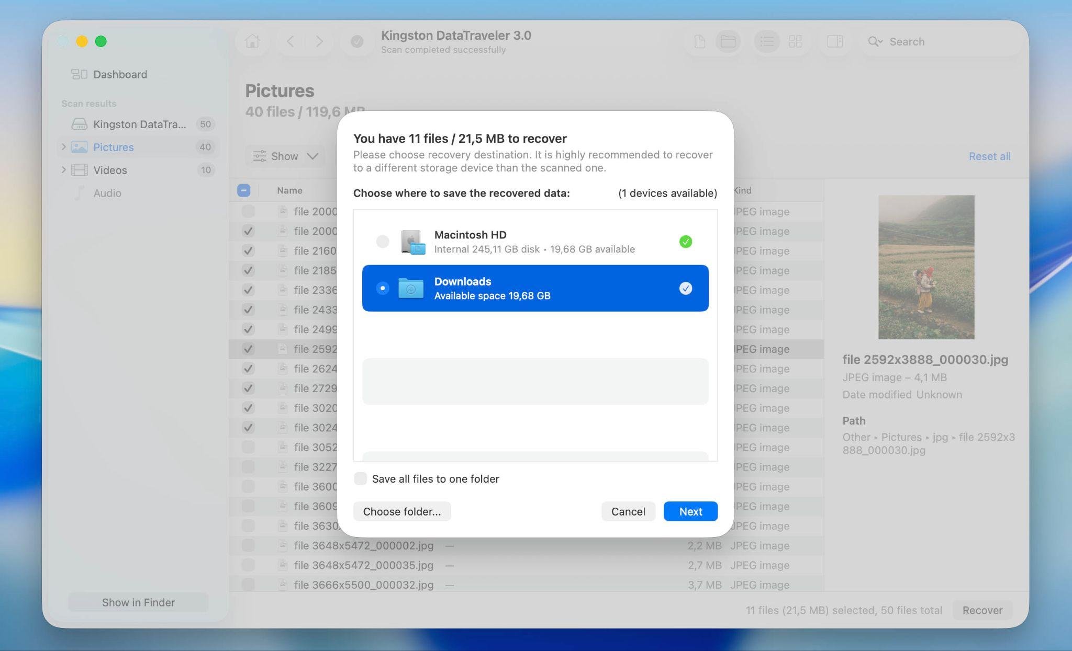1072x651 pixels.
Task: Click the file 2185 row checkbox
Action: (248, 270)
